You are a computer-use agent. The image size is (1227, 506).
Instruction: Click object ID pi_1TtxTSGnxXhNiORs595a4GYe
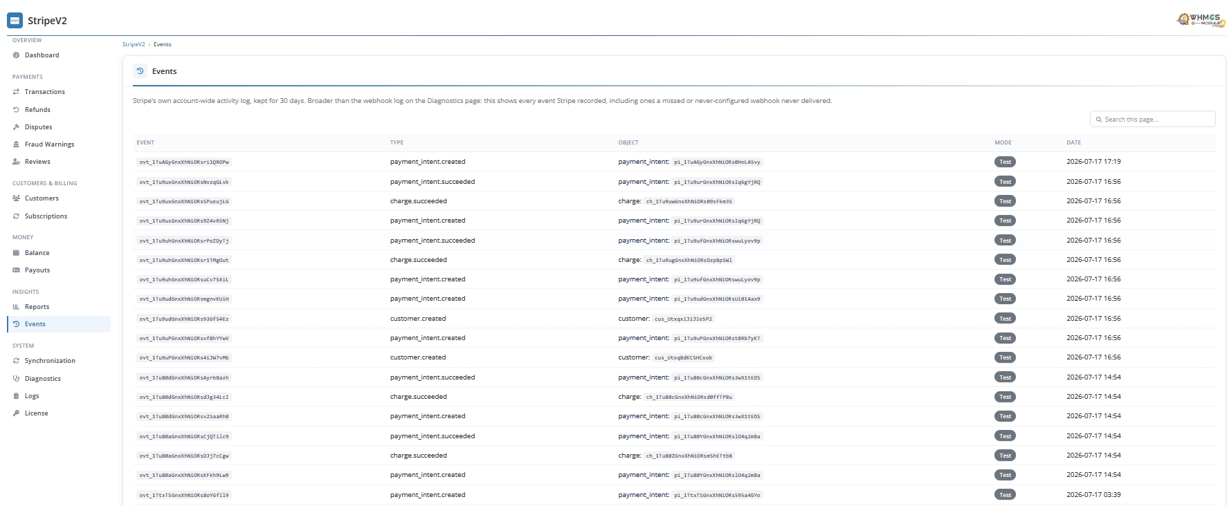click(717, 495)
